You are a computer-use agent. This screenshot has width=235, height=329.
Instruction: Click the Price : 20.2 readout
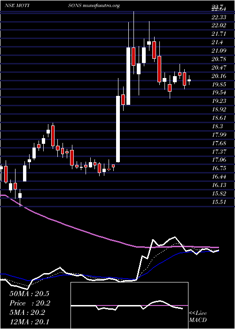pyautogui.click(x=30, y=303)
